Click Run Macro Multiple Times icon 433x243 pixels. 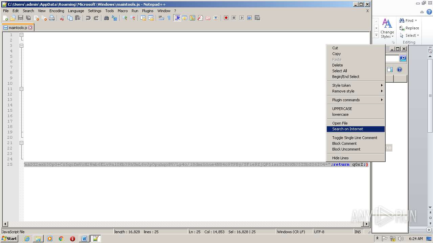pos(250,18)
